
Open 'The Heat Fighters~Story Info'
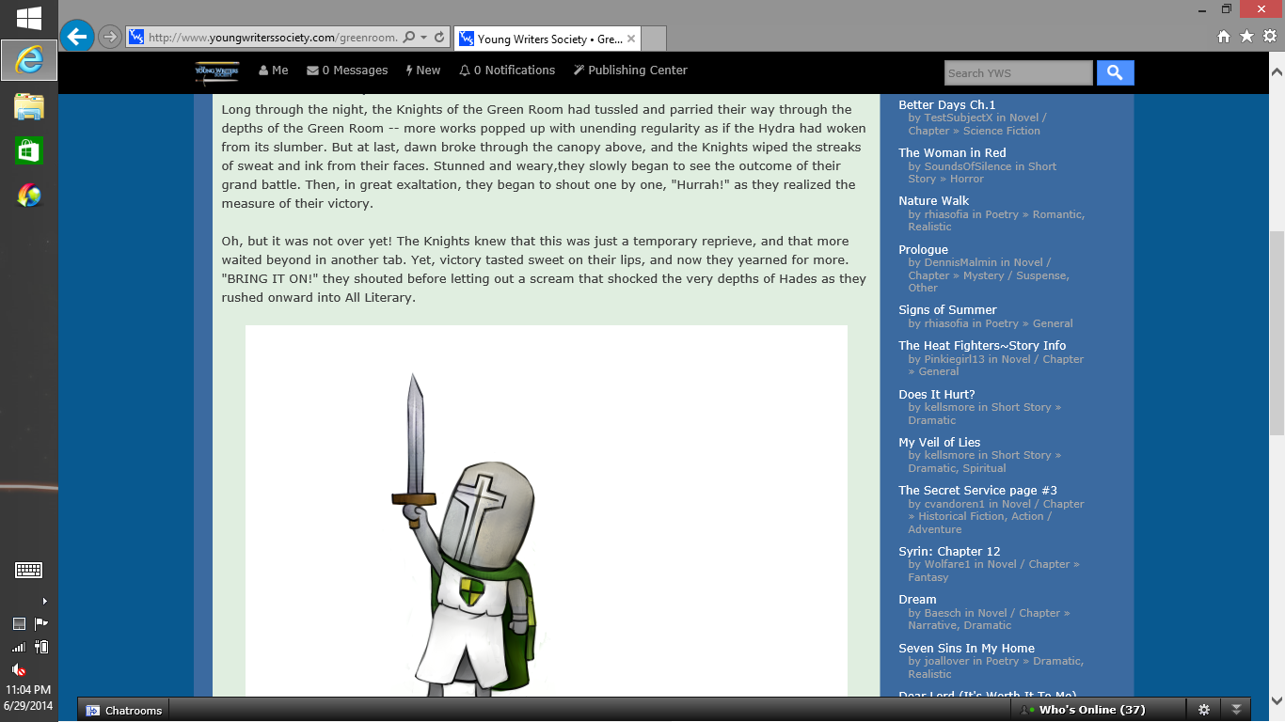(x=982, y=345)
